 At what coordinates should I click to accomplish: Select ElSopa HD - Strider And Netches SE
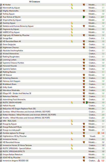tap(17, 93)
